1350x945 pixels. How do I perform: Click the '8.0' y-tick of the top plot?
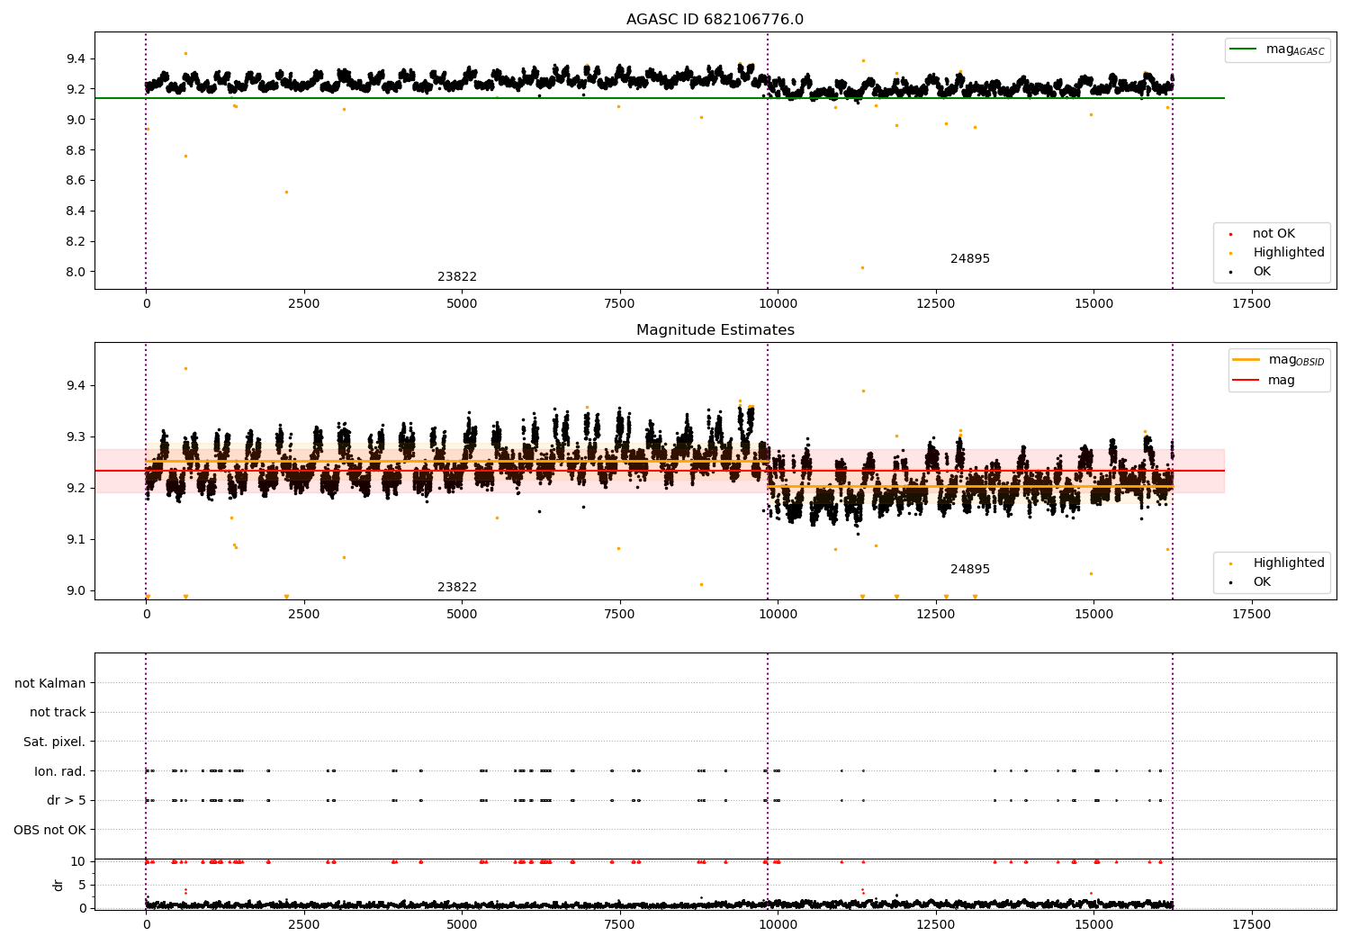76,273
